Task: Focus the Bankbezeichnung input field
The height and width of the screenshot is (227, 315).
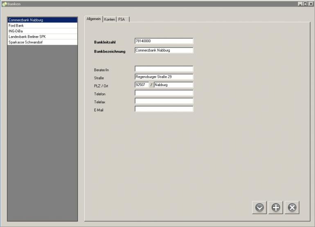Action: tap(164, 50)
